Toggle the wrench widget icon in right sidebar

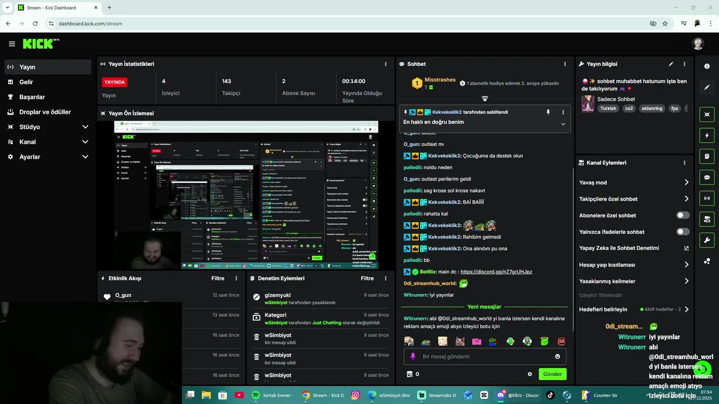click(x=707, y=240)
